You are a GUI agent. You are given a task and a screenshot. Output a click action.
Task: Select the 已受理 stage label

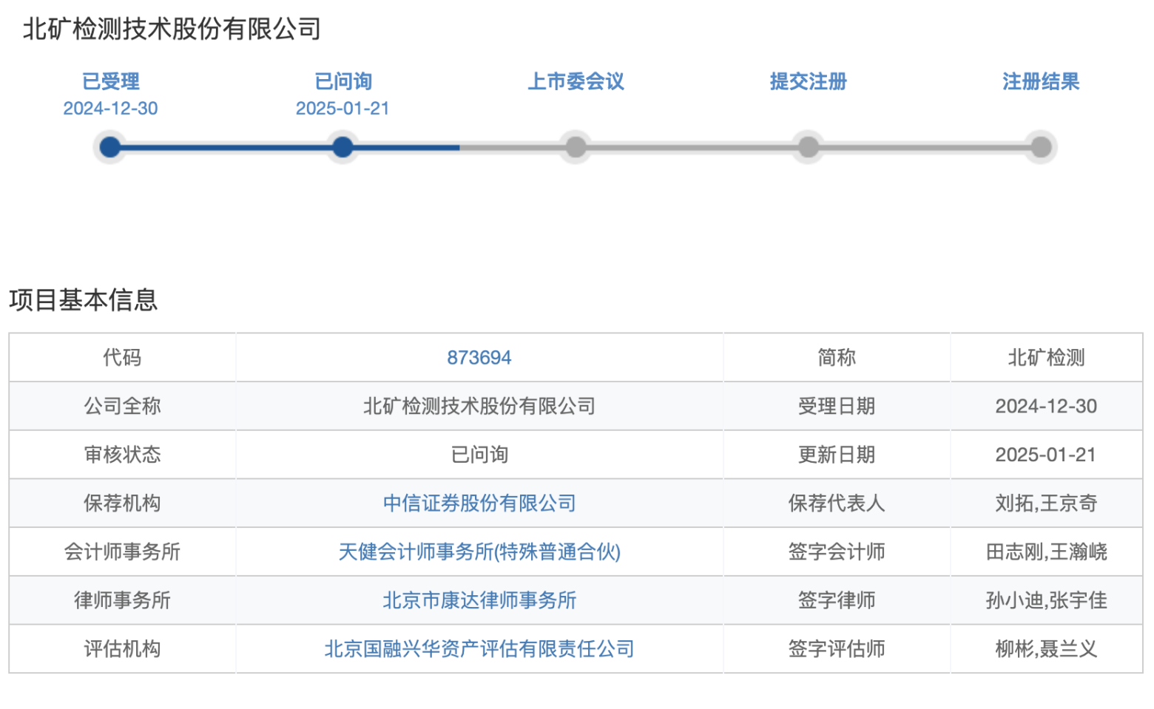click(110, 81)
